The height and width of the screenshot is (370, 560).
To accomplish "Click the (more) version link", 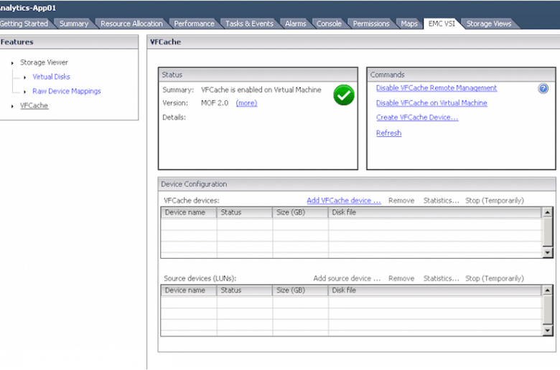I will pos(246,103).
